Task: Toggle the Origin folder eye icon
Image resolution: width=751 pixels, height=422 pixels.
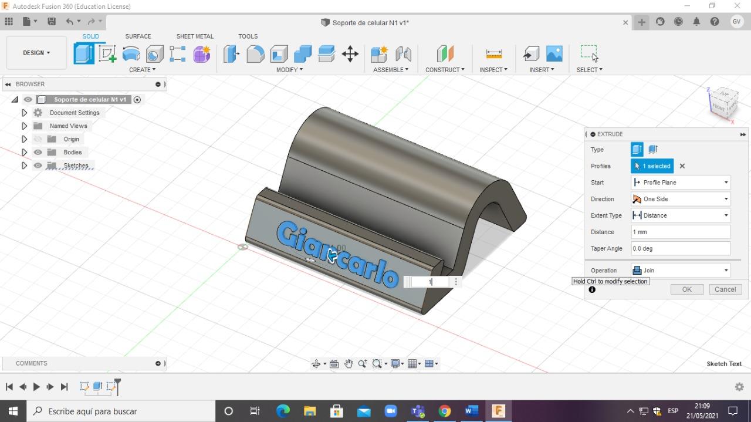Action: point(38,139)
